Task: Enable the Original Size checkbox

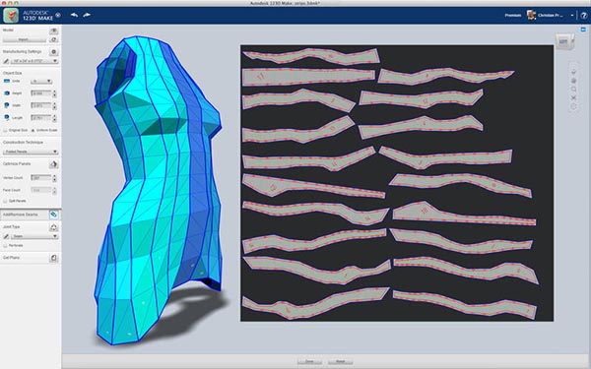Action: point(5,130)
